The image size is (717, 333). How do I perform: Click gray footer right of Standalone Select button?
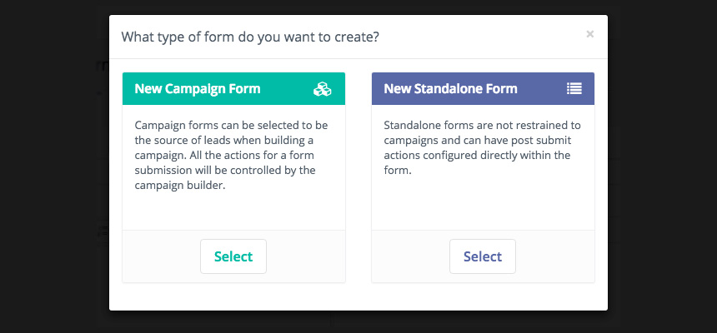pyautogui.click(x=555, y=256)
